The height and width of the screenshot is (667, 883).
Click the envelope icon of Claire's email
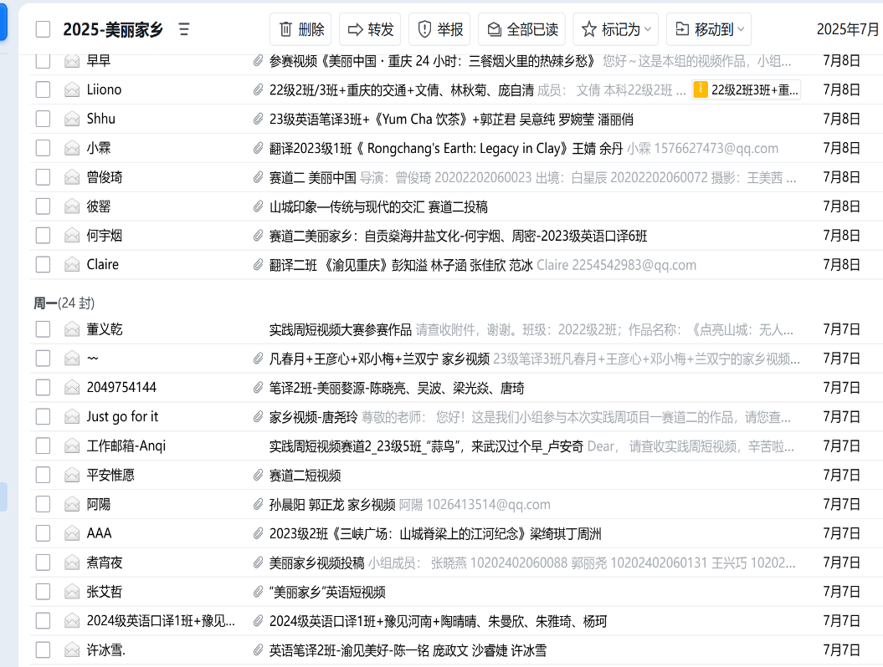(72, 265)
